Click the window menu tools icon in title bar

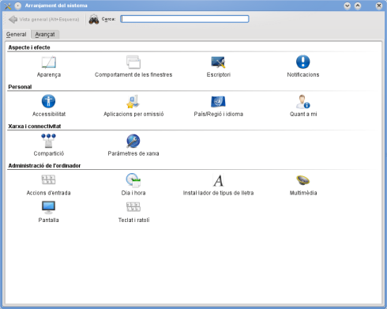[8, 6]
